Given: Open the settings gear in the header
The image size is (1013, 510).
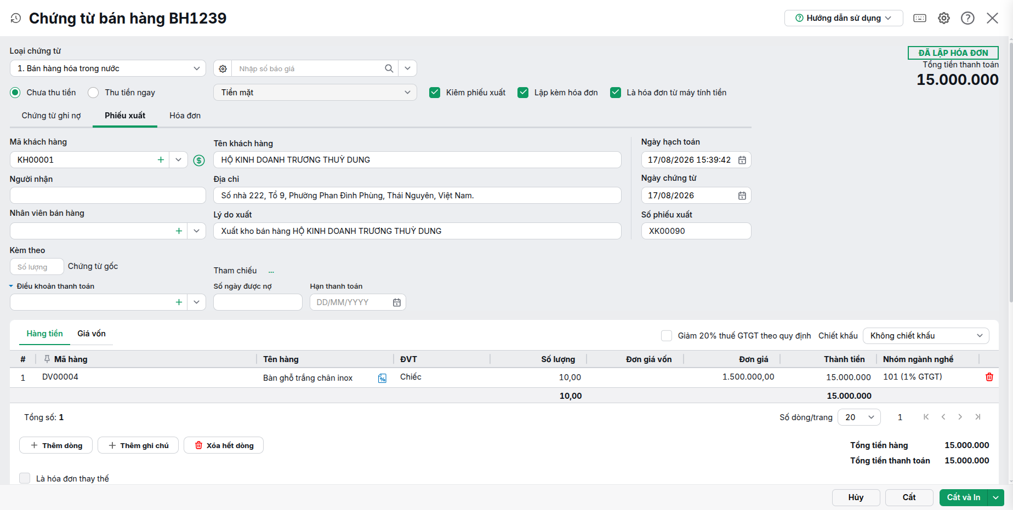Looking at the screenshot, I should (944, 18).
